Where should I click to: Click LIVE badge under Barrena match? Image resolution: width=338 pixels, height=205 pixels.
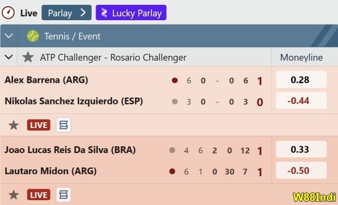tap(39, 125)
